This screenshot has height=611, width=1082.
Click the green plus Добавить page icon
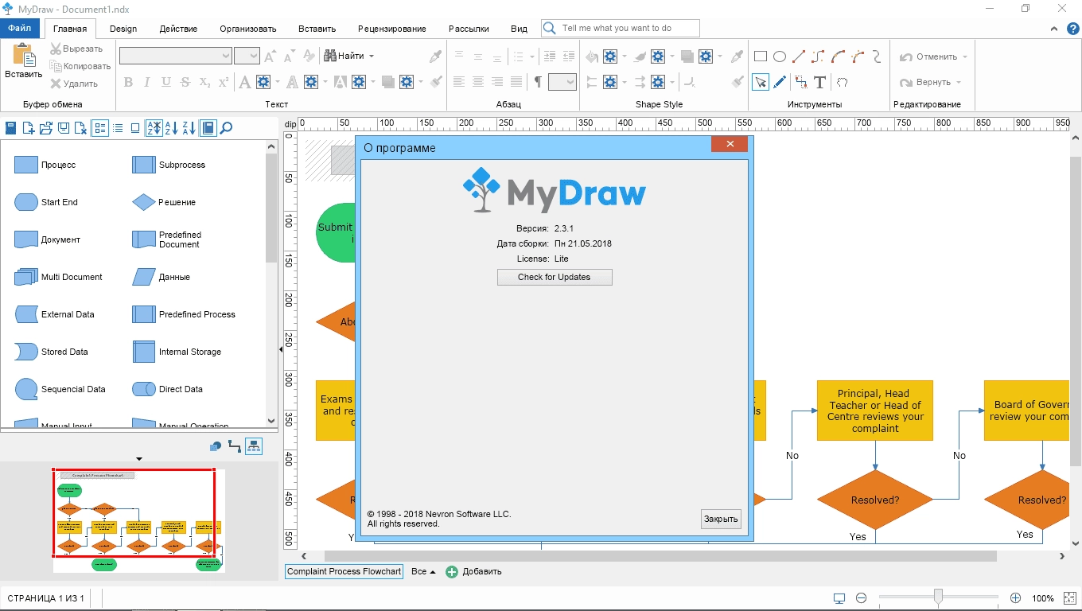click(x=452, y=571)
